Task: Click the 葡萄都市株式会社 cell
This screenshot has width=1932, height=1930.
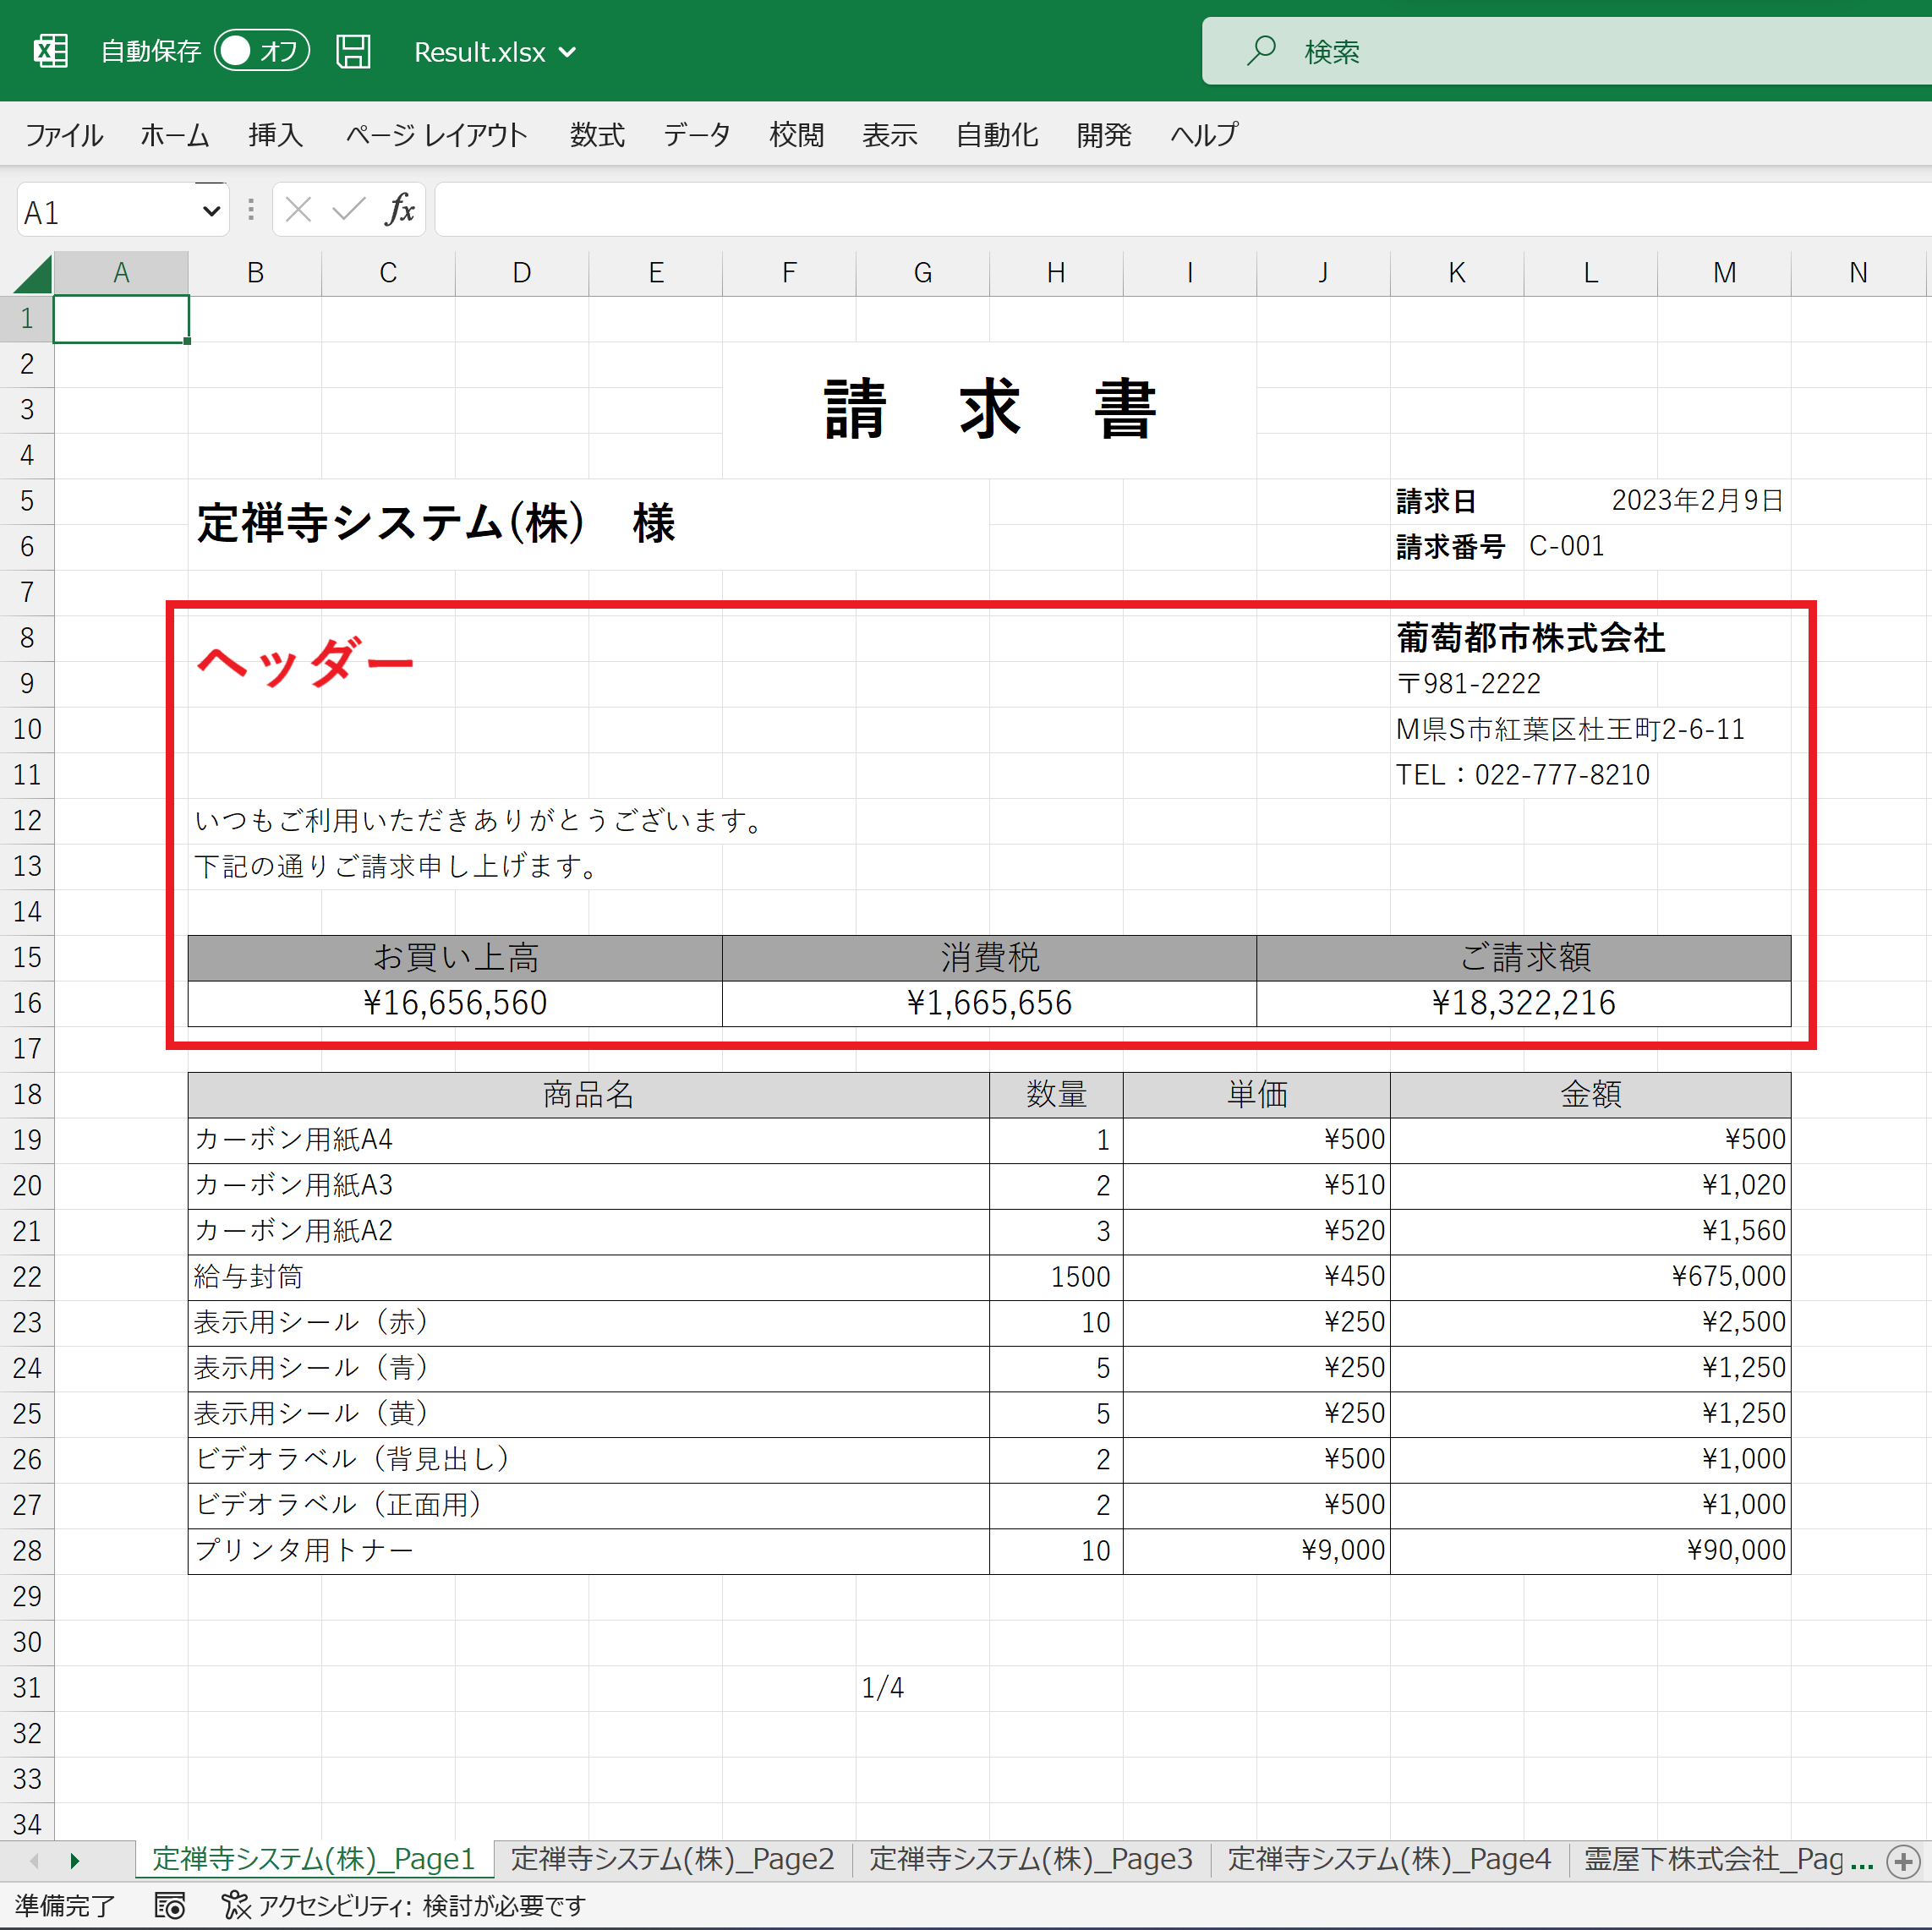Action: 1531,638
